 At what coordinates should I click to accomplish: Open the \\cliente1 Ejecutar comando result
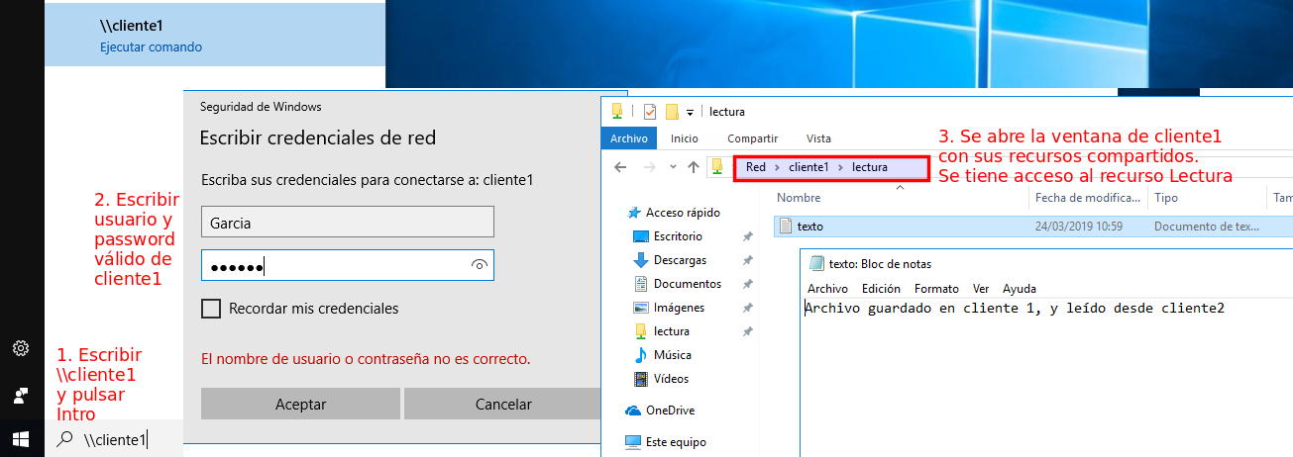tap(214, 37)
